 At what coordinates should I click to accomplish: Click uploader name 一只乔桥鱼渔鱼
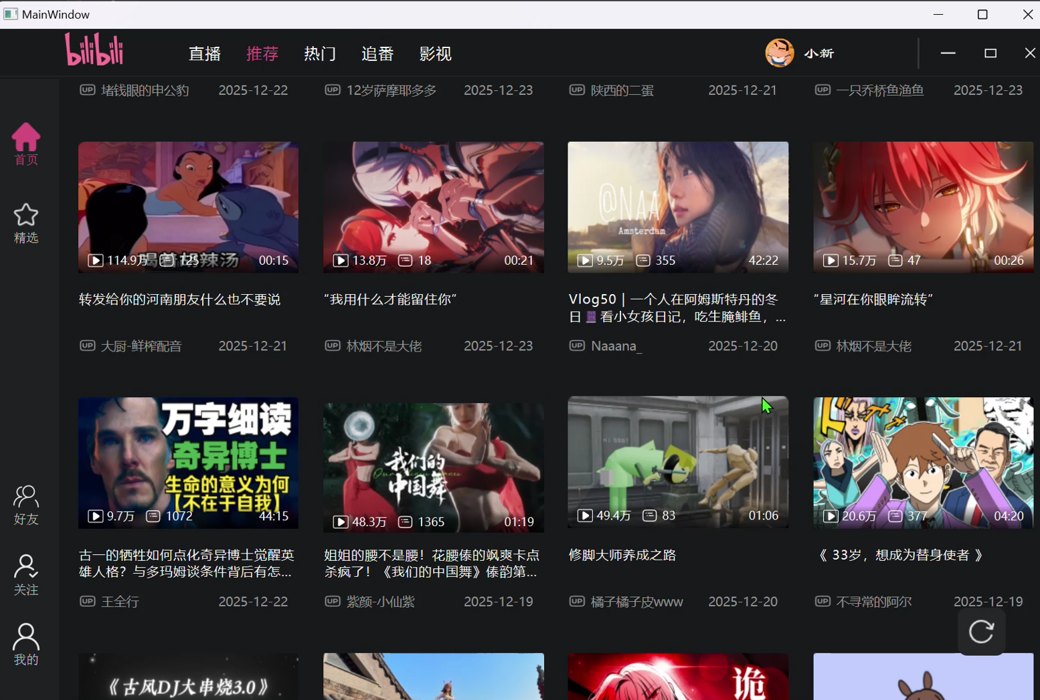coord(879,90)
